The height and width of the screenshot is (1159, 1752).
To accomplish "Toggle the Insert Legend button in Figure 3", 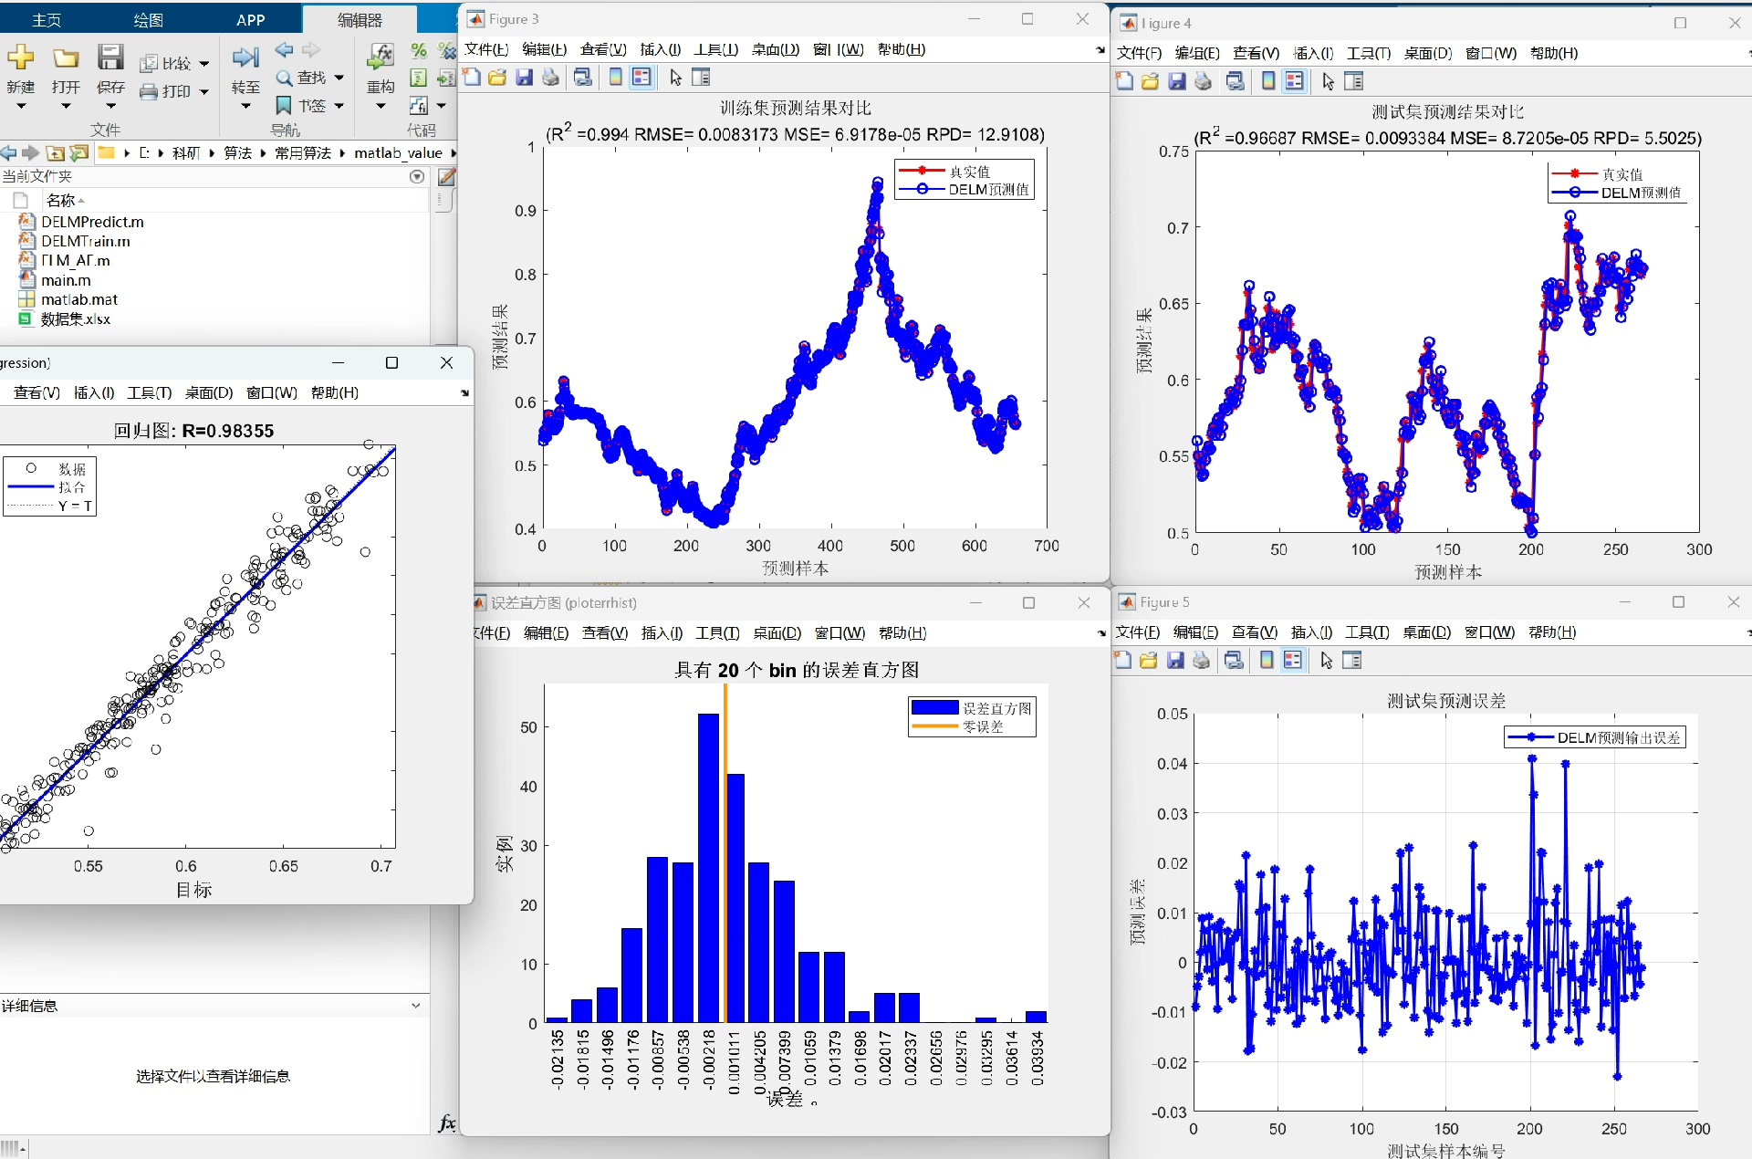I will 641,78.
